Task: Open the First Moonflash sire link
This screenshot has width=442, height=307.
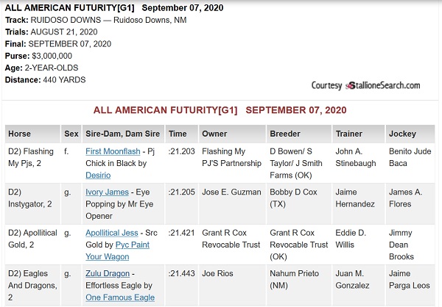Action: pyautogui.click(x=113, y=151)
